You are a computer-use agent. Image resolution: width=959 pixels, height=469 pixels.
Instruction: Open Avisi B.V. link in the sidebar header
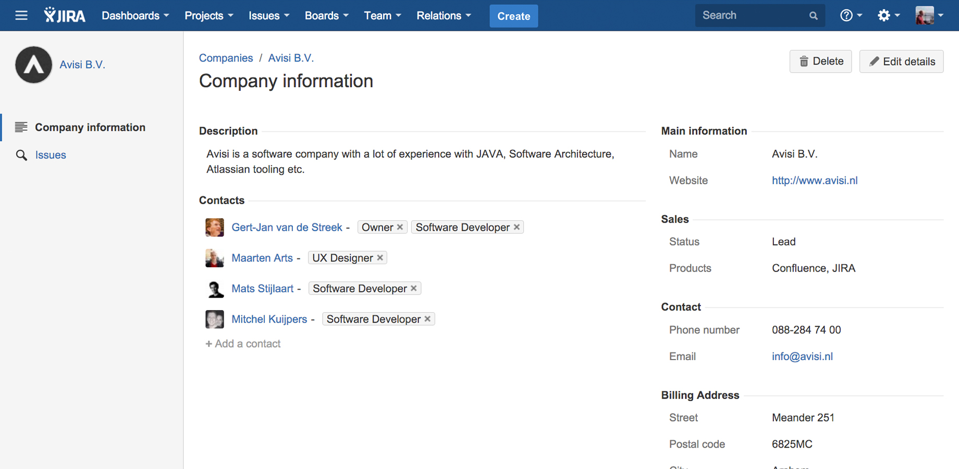82,65
